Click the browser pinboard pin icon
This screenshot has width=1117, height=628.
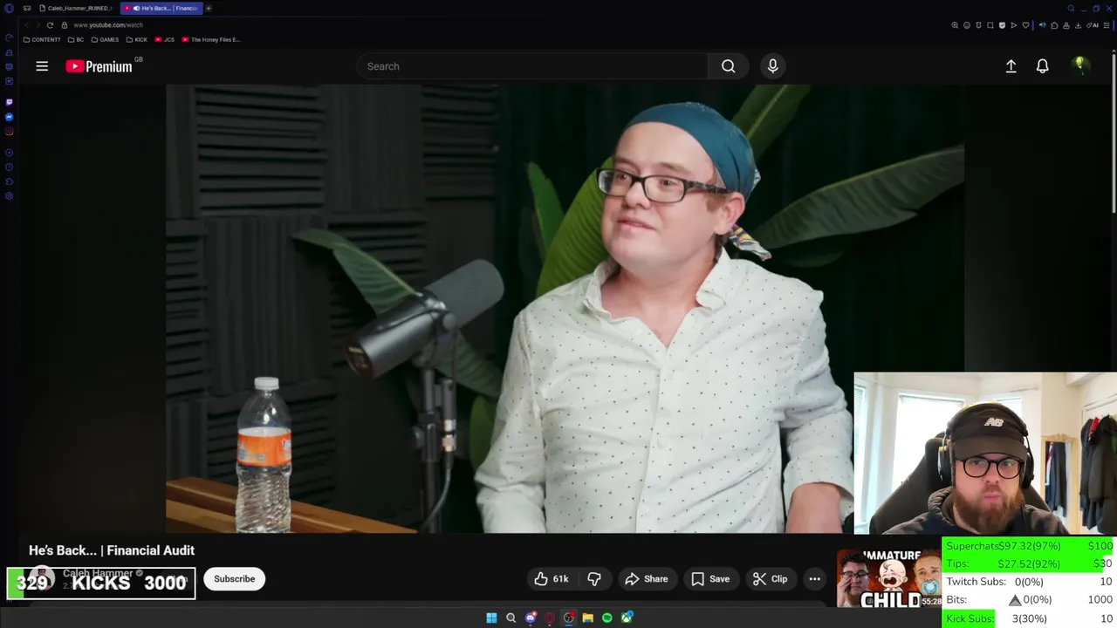tap(978, 25)
